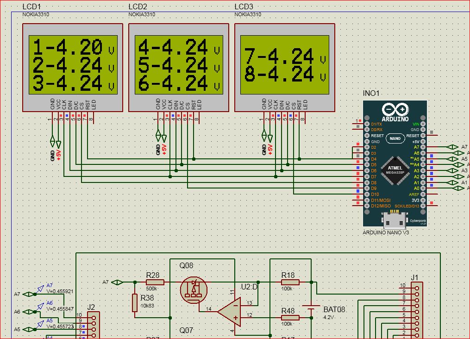Click the A7 terminal left of R28
Image resolution: width=470 pixels, height=339 pixels.
[117, 282]
